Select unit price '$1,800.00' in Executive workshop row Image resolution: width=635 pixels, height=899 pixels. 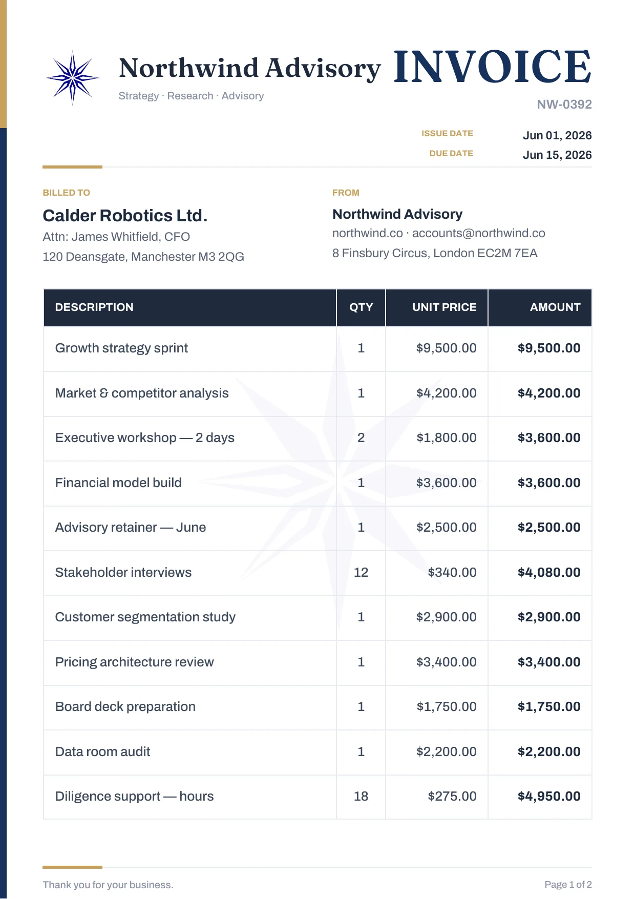pyautogui.click(x=447, y=438)
